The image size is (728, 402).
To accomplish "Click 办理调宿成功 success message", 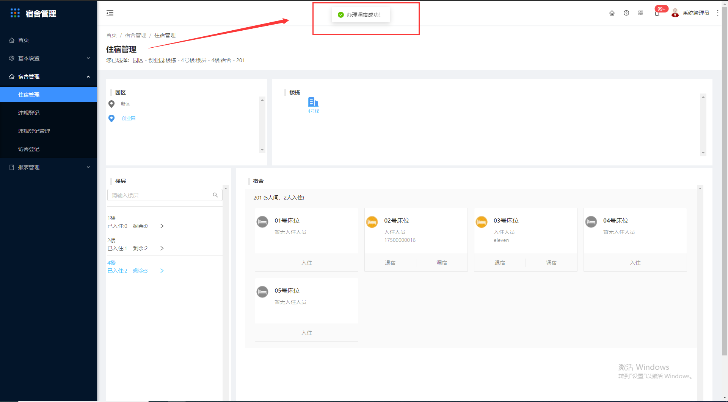I will tap(361, 15).
